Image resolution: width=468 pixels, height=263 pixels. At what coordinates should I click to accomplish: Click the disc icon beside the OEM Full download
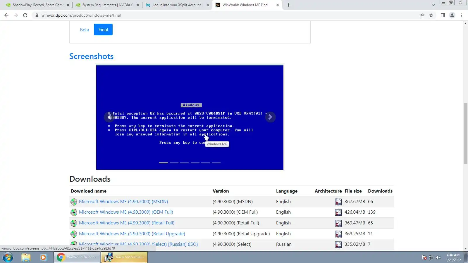pyautogui.click(x=74, y=212)
